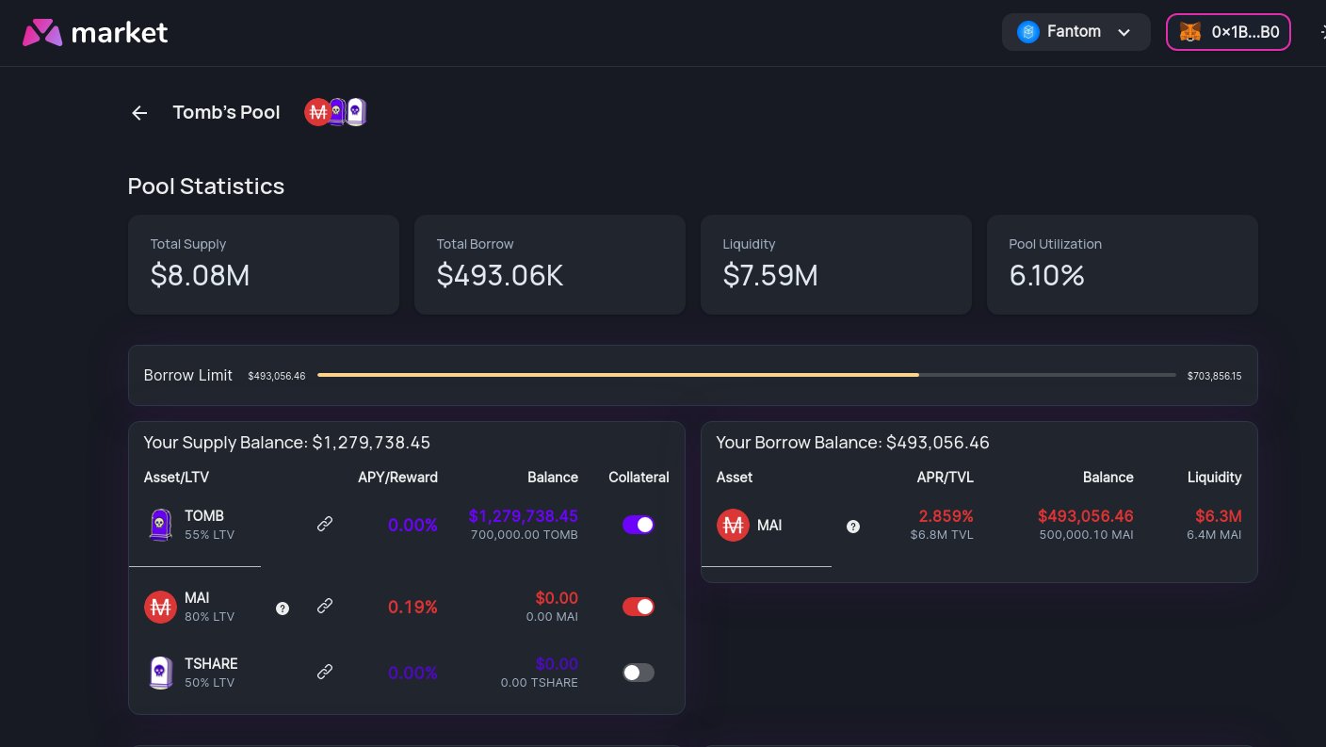Click the MetaMask fox icon in the wallet button
The image size is (1326, 747).
pos(1190,32)
